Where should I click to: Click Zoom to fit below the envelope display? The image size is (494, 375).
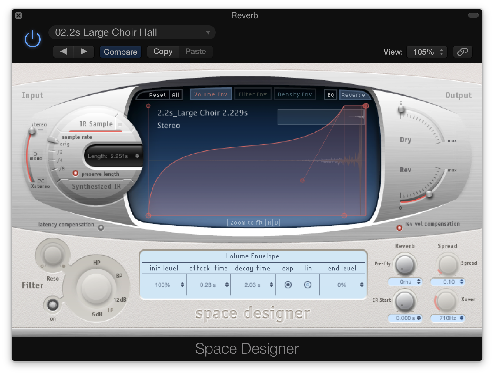point(246,222)
